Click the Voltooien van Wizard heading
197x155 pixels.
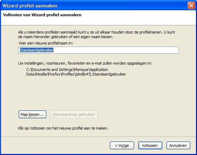tap(42, 15)
